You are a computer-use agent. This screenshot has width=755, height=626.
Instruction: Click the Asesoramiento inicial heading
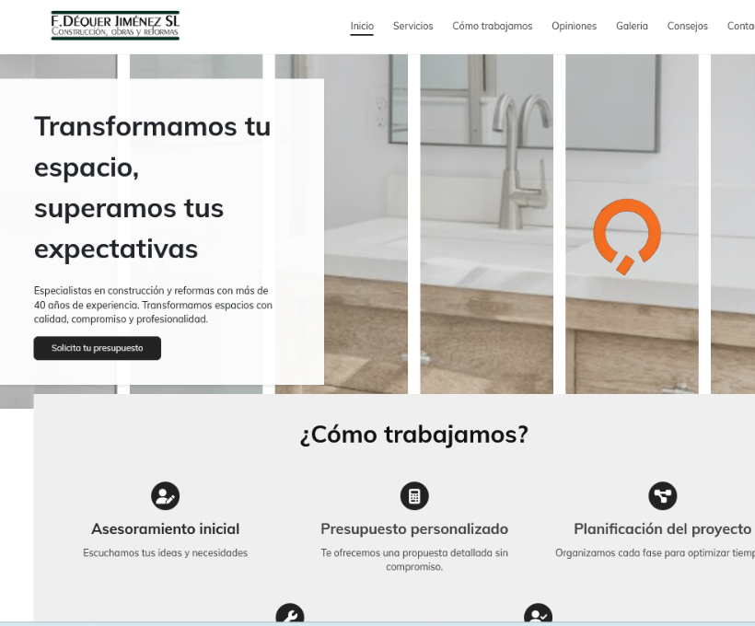165,529
